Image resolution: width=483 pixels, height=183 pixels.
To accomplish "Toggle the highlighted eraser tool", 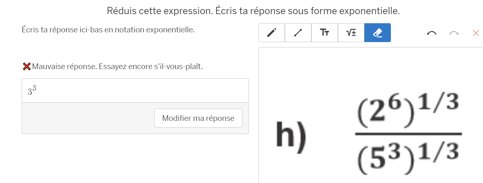I will (x=378, y=33).
